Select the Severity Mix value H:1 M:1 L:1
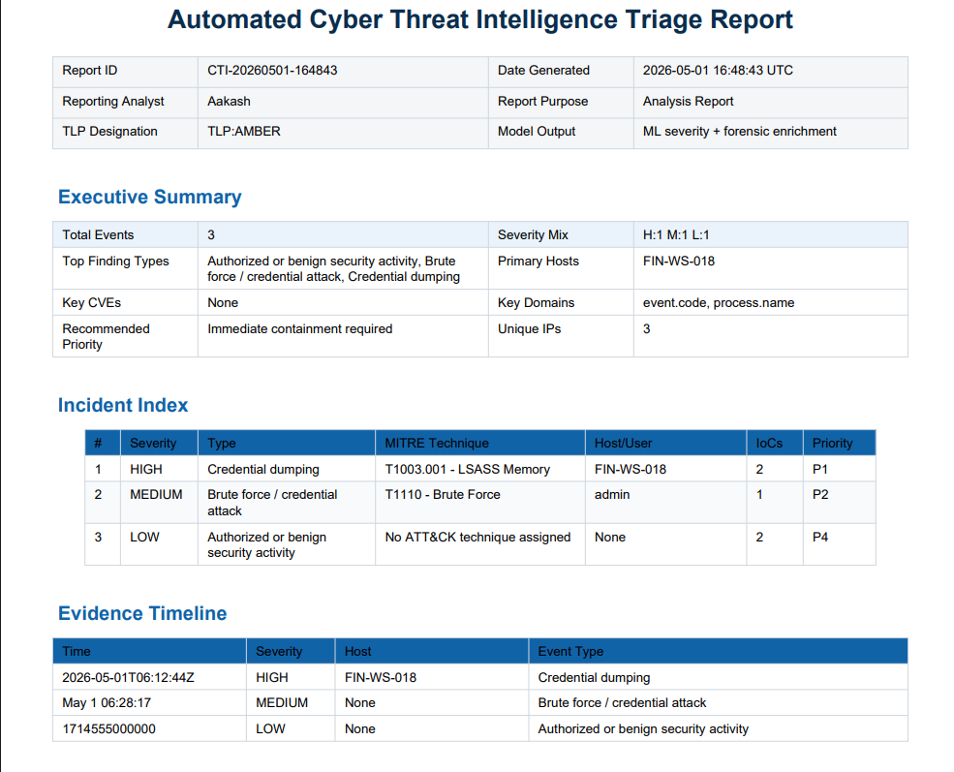The image size is (954, 772). (x=676, y=234)
